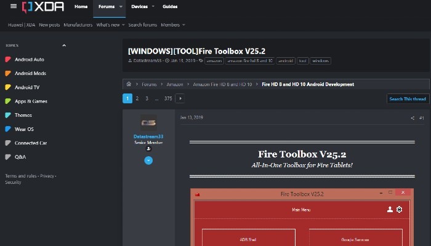This screenshot has height=246, width=431.
Task: Select page 1 in pagination
Action: point(127,98)
